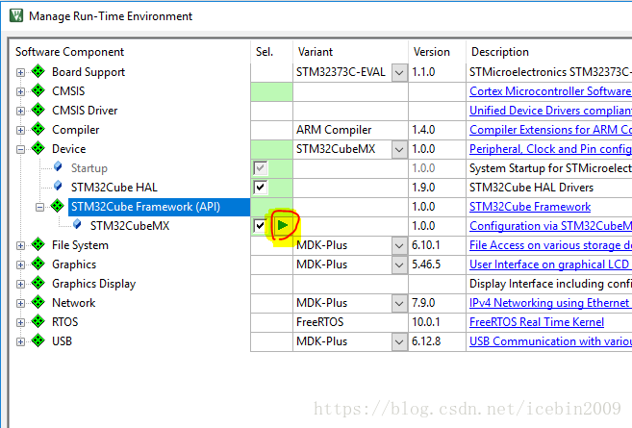Screen dimensions: 632x428
Task: Click the CMSIS green diamond icon
Action: (x=38, y=90)
